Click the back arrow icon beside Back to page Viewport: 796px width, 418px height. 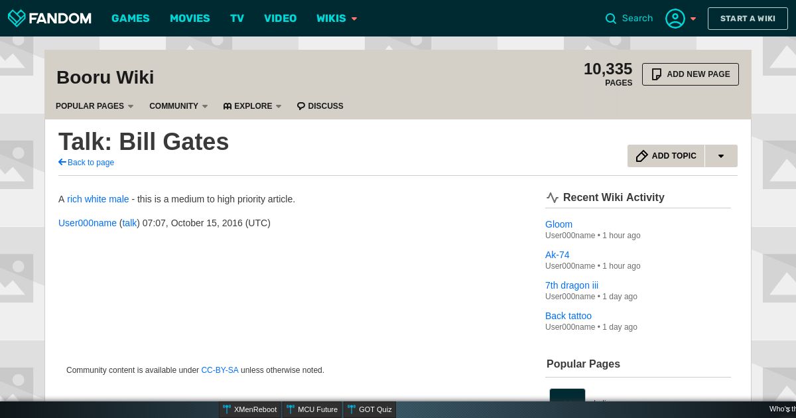point(62,162)
